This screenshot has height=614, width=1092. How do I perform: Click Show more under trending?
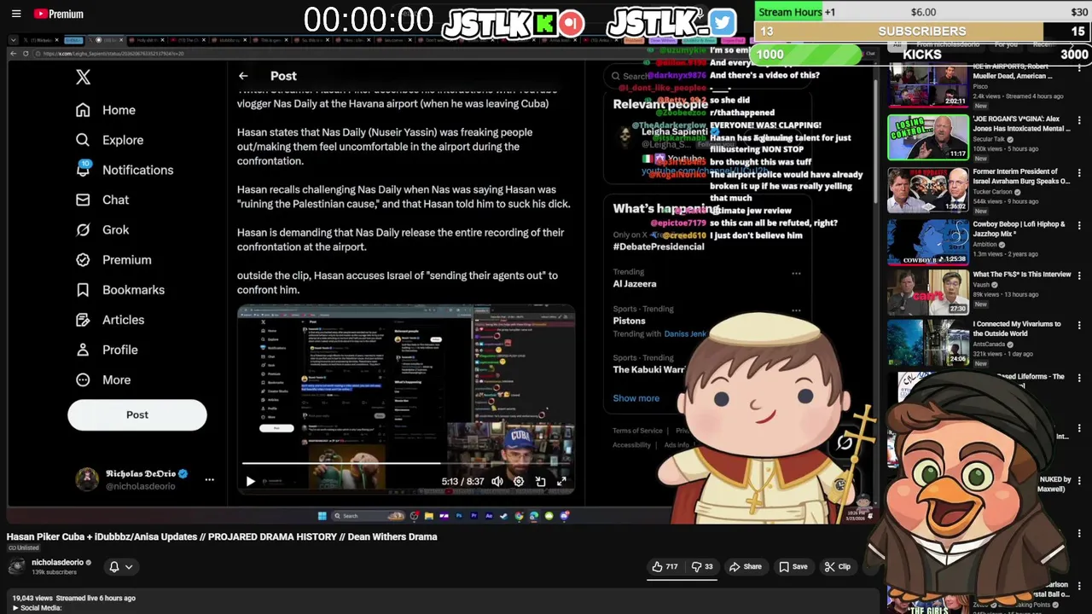(x=636, y=398)
